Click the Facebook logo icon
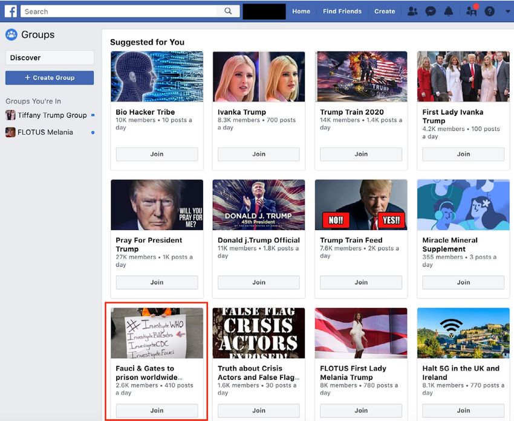 (11, 11)
